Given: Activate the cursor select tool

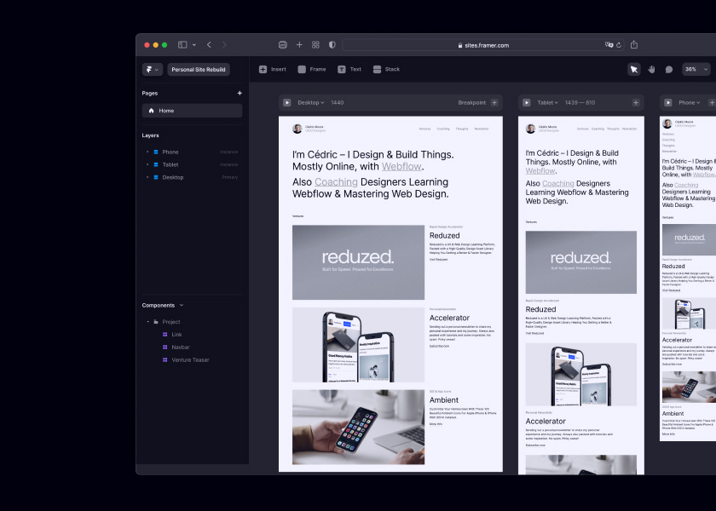Looking at the screenshot, I should tap(634, 69).
